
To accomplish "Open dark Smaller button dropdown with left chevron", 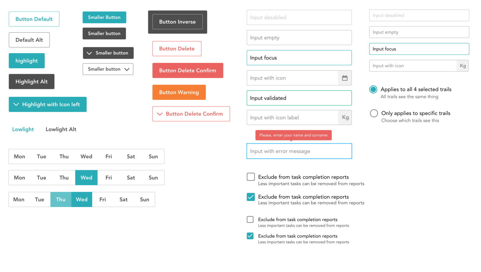I will (x=108, y=53).
